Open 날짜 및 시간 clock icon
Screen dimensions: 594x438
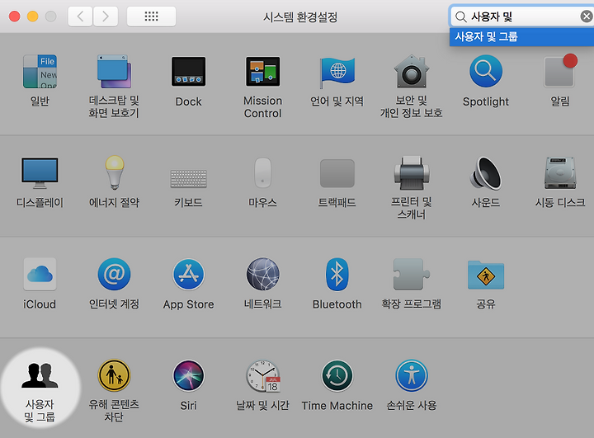click(263, 375)
